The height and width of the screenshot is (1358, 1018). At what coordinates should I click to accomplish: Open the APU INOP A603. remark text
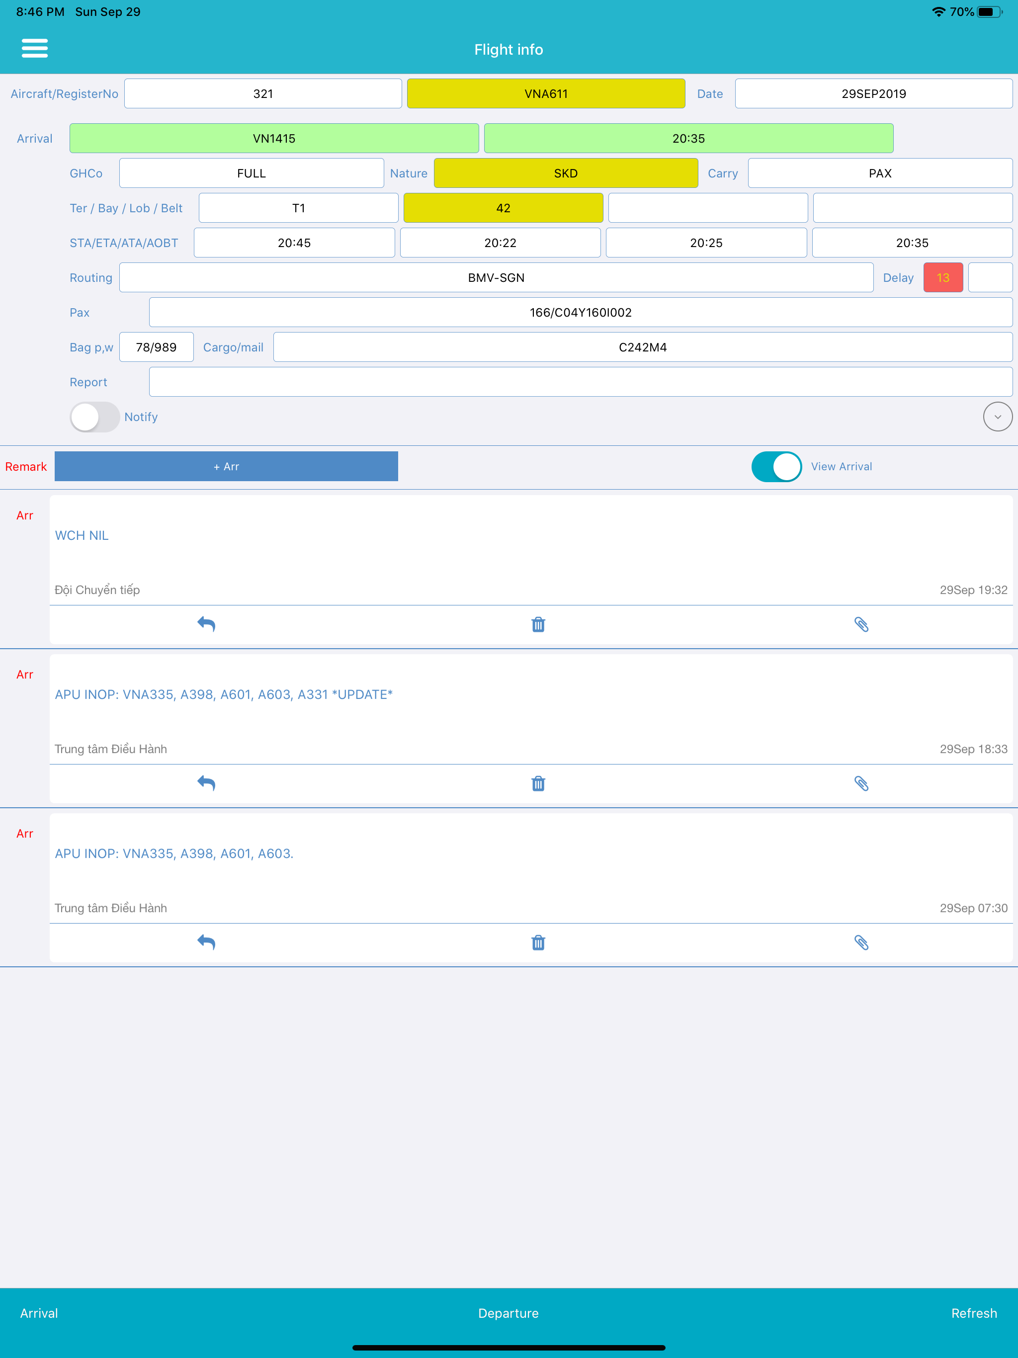[x=174, y=853]
